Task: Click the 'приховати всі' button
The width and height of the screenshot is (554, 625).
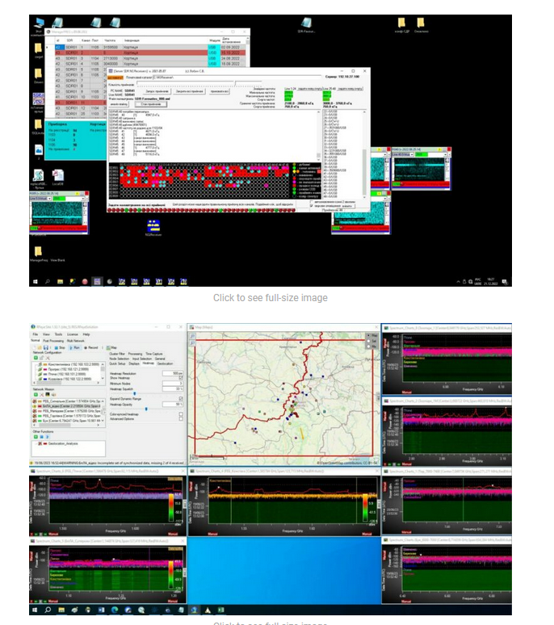Action: click(220, 91)
